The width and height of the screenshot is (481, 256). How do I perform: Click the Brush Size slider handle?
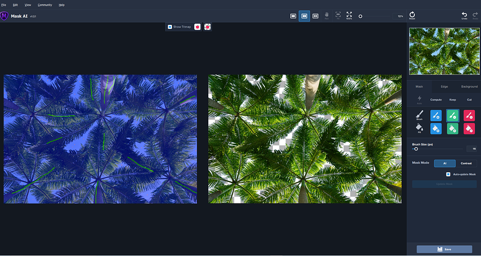pos(416,149)
